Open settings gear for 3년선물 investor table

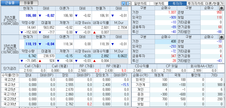point(221,8)
